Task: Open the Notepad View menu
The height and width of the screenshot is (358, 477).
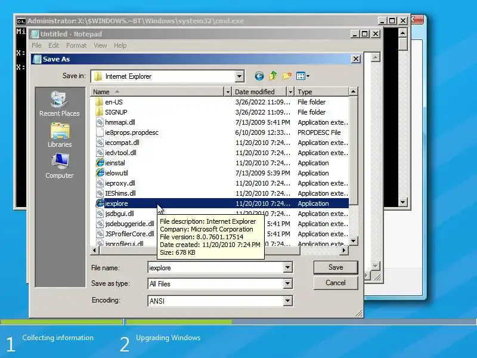Action: tap(100, 45)
